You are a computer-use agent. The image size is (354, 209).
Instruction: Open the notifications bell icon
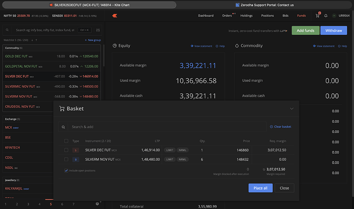(x=326, y=16)
